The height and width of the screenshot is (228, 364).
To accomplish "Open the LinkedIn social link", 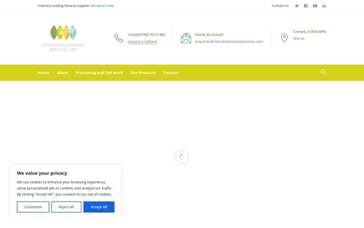I will pos(324,6).
